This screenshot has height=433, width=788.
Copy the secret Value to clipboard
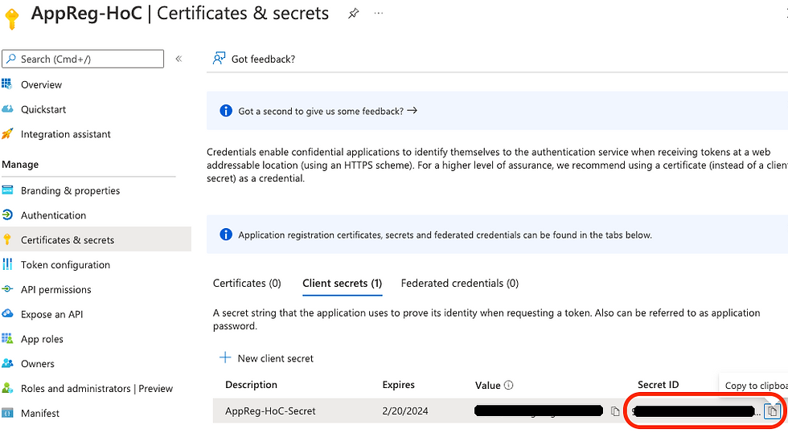point(614,411)
